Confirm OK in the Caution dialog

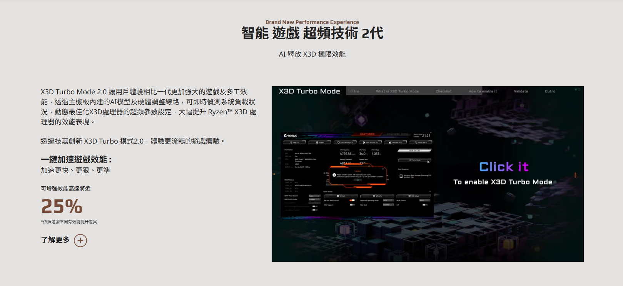click(358, 180)
